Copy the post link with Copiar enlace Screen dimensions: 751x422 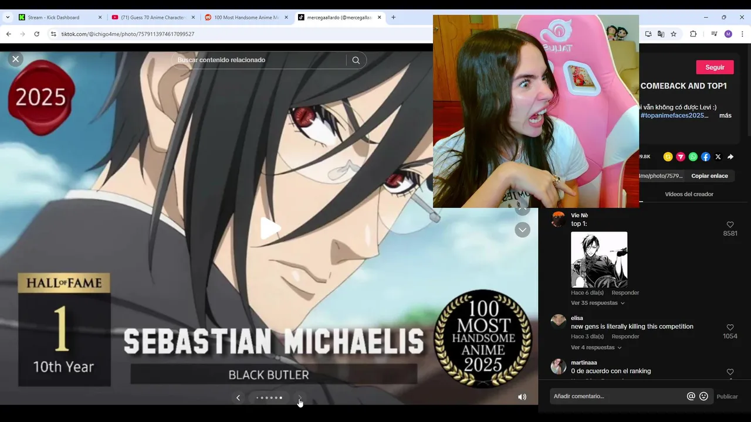pyautogui.click(x=709, y=176)
